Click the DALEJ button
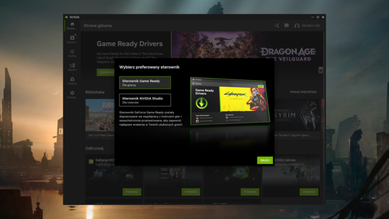The height and width of the screenshot is (219, 389). click(x=265, y=160)
